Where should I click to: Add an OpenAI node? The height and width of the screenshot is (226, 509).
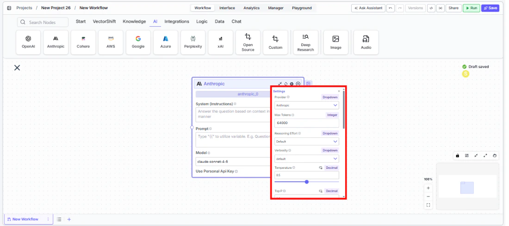coord(28,42)
